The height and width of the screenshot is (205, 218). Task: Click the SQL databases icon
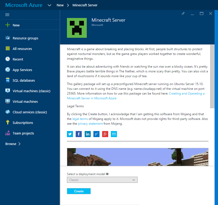tap(8, 80)
